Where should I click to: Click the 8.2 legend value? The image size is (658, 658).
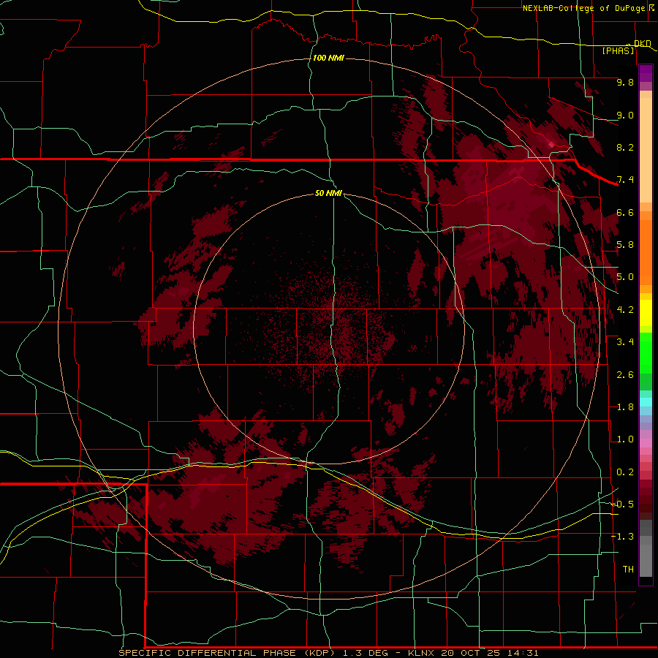[x=625, y=147]
